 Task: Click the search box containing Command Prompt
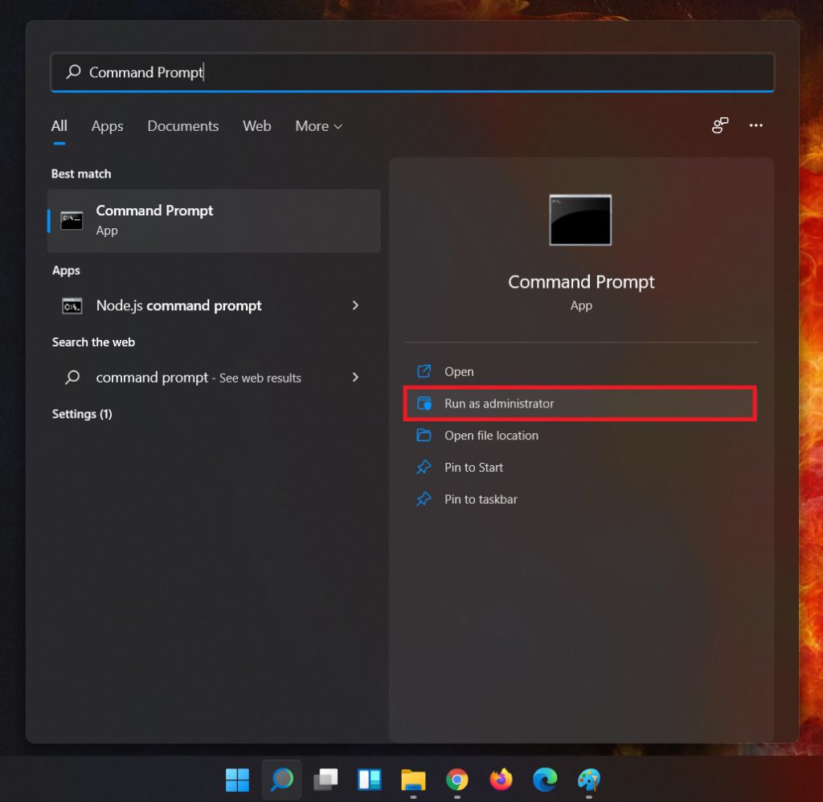tap(412, 72)
